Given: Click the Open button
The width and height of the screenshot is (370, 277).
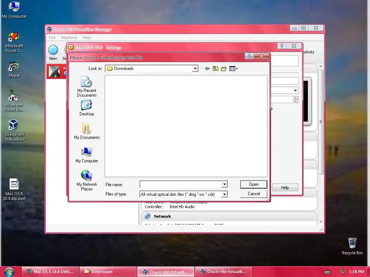Looking at the screenshot, I should 254,184.
